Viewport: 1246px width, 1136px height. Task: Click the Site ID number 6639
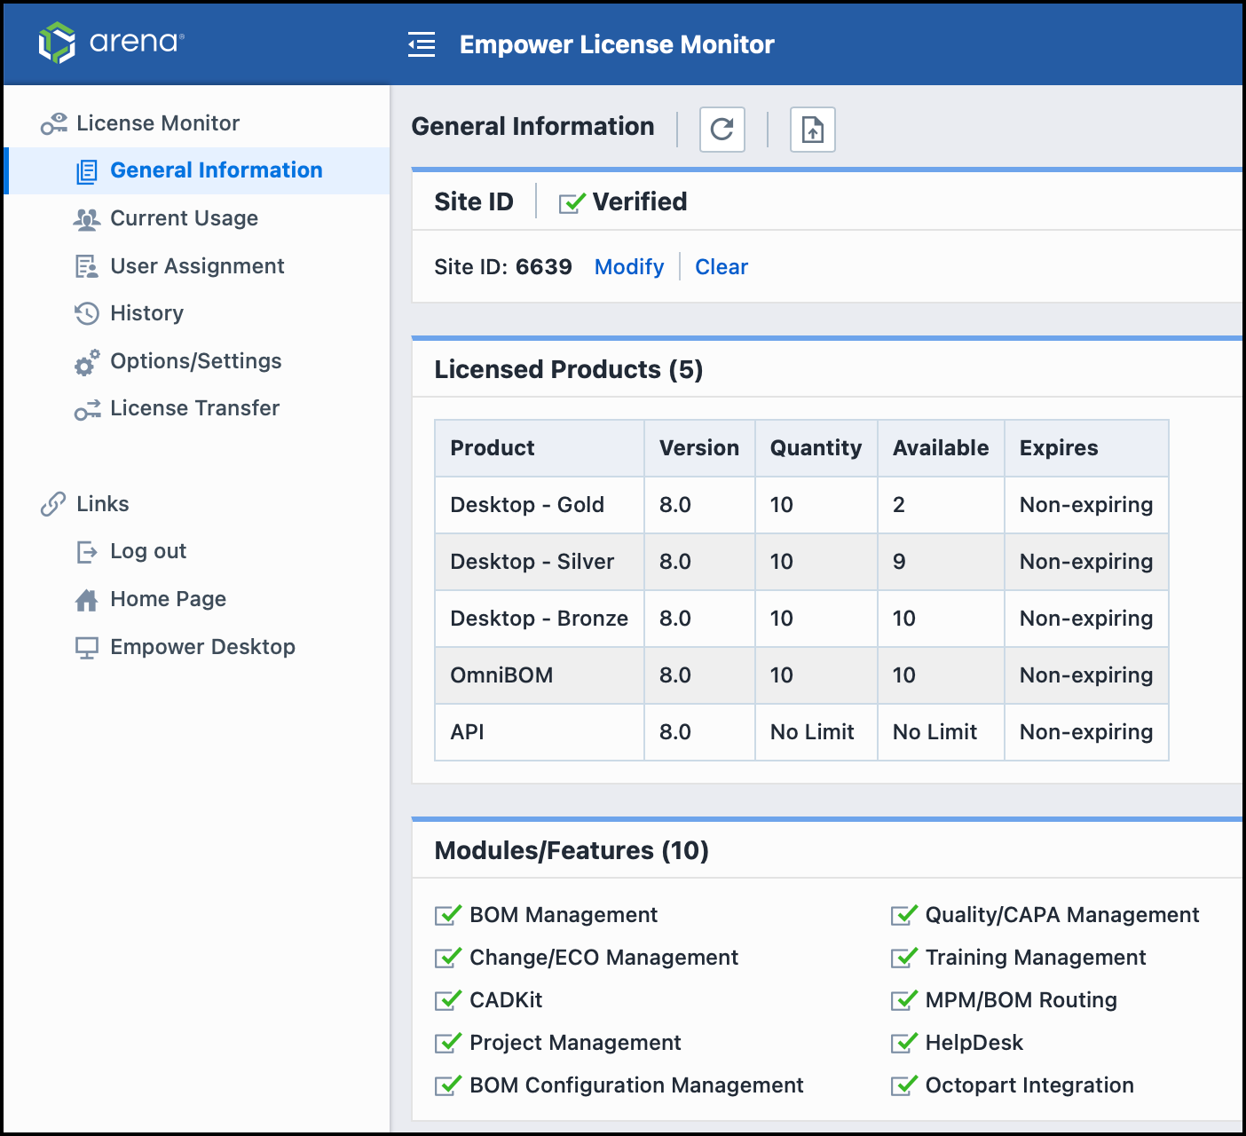click(x=544, y=267)
